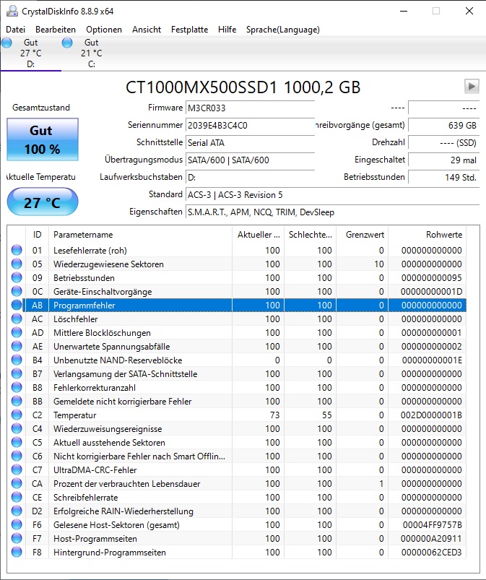Click the CrystalDiskInfo app icon in the title bar
Viewport: 486px width, 580px height.
[x=12, y=11]
